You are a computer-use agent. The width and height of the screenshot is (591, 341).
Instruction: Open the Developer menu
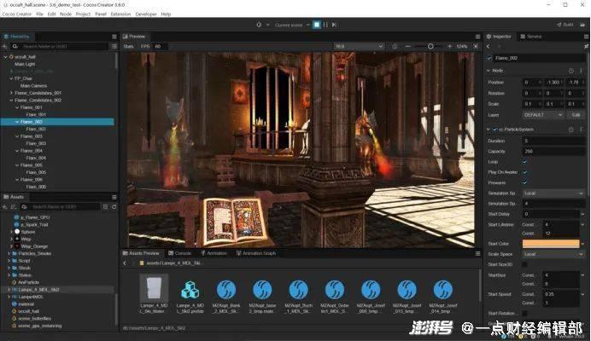coord(146,14)
